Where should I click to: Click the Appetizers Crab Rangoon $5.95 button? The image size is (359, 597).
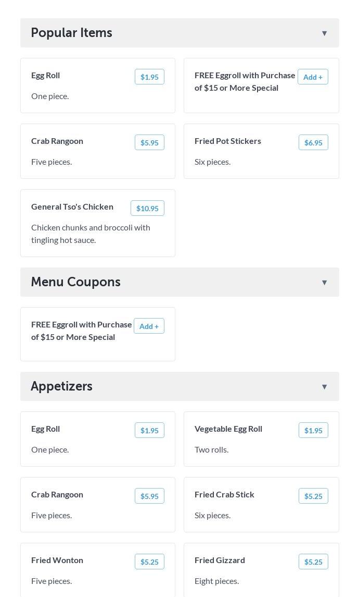[x=149, y=496]
